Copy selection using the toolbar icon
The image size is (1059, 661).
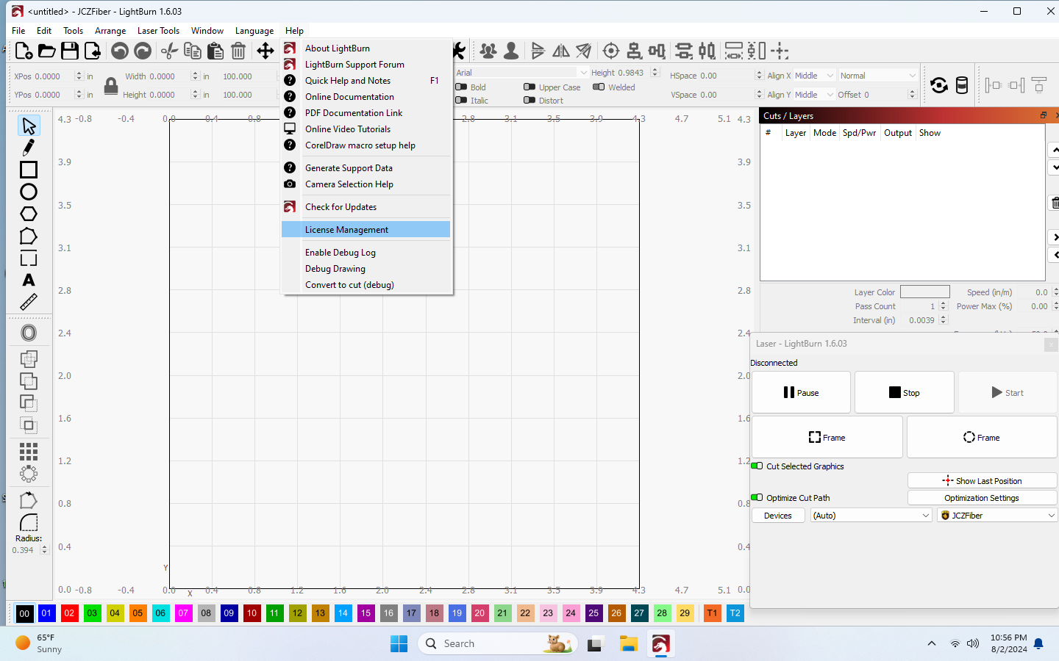pos(193,51)
